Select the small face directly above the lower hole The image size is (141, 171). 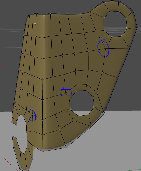pos(81,88)
